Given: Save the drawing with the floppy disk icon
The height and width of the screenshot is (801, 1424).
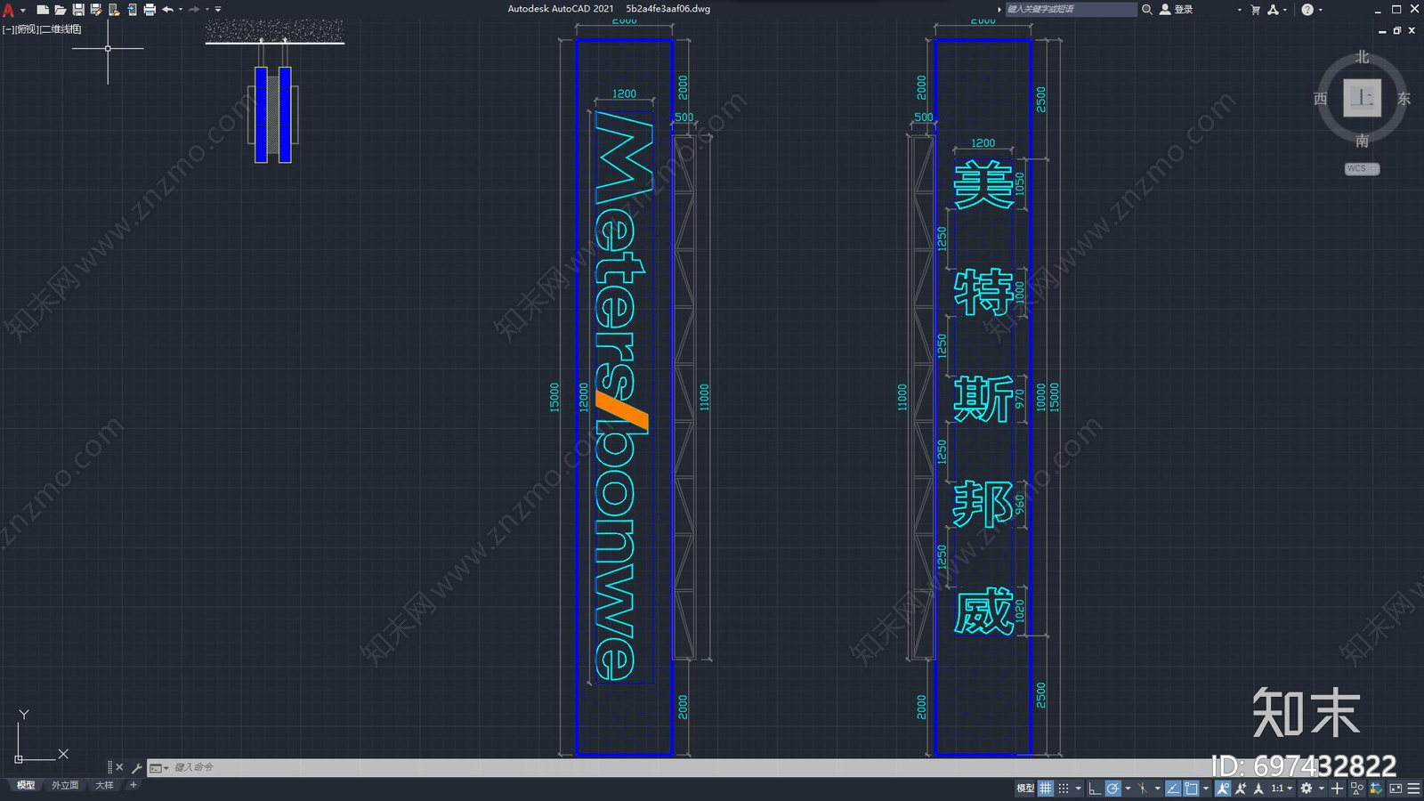Looking at the screenshot, I should [78, 10].
